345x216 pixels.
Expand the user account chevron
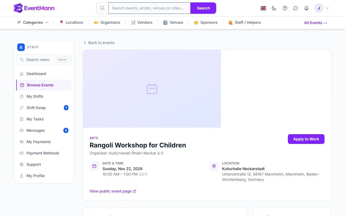pos(327,8)
